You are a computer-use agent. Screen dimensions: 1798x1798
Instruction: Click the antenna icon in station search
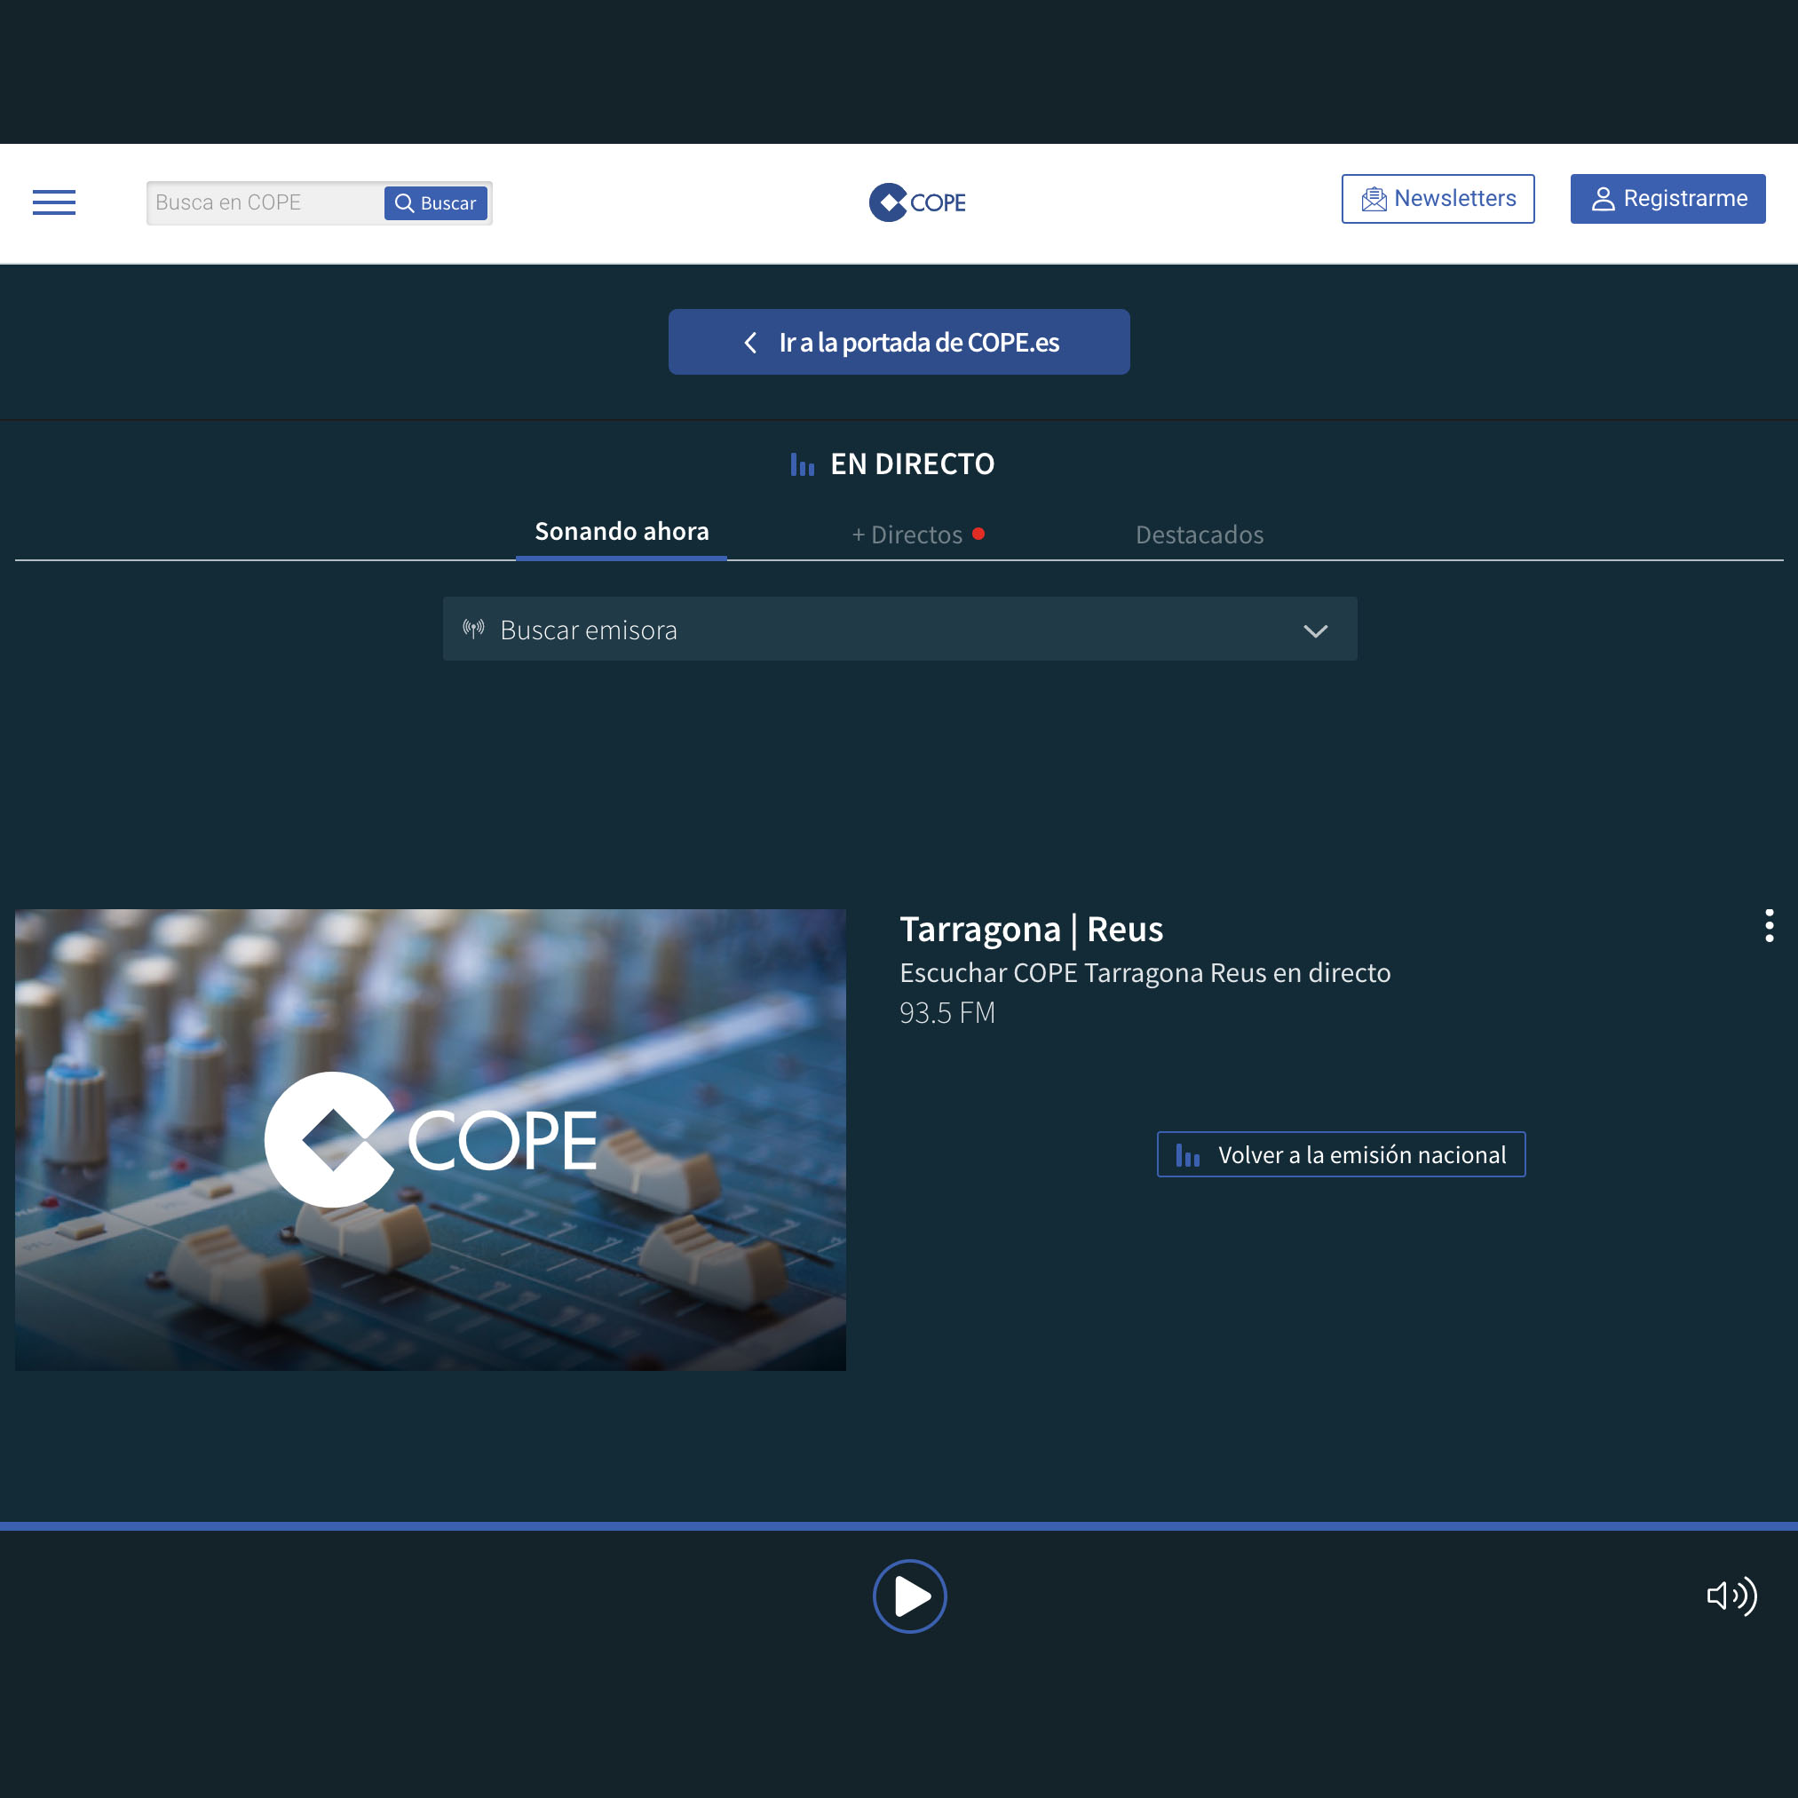click(474, 630)
